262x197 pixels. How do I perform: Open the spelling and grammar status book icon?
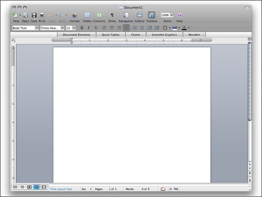(x=163, y=189)
